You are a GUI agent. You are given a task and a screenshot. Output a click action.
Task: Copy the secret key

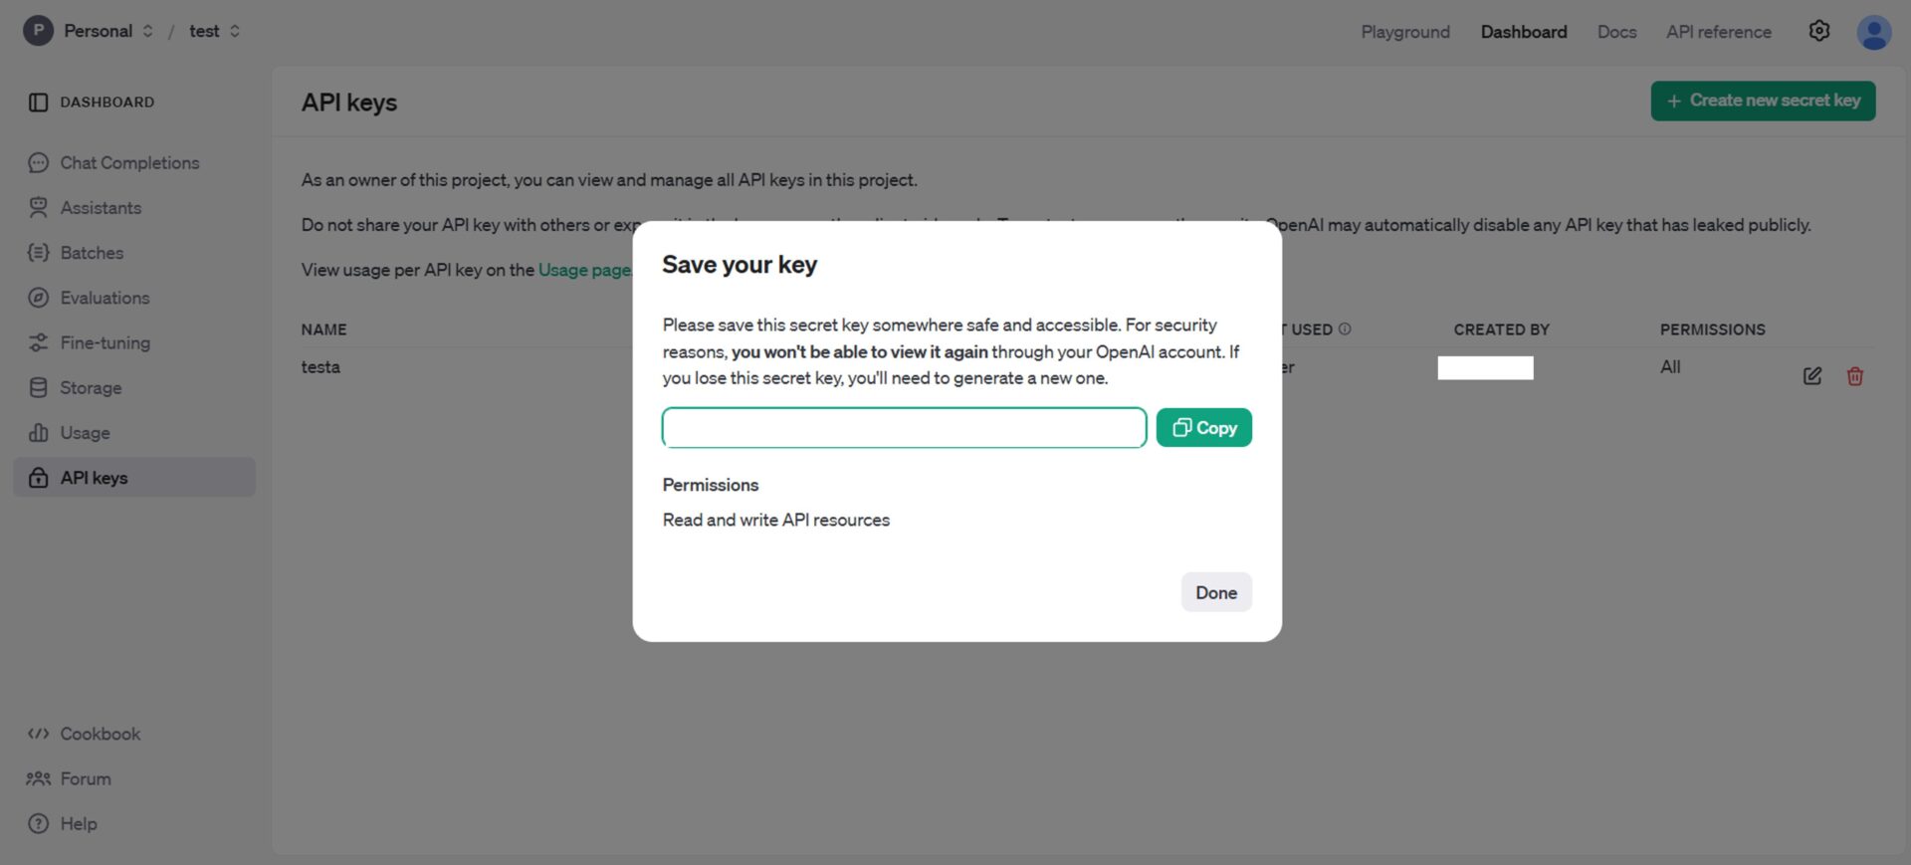pyautogui.click(x=1203, y=428)
